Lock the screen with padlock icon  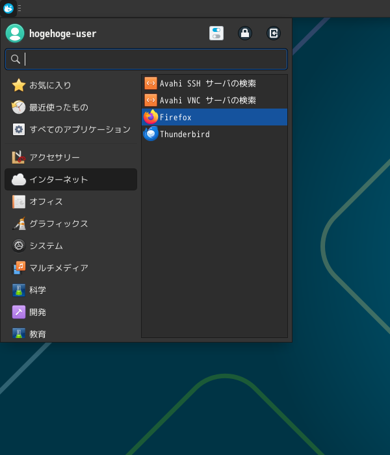click(245, 33)
